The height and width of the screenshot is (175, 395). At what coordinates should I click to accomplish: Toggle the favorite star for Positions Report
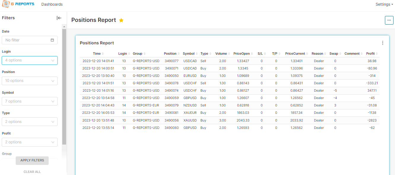(121, 20)
